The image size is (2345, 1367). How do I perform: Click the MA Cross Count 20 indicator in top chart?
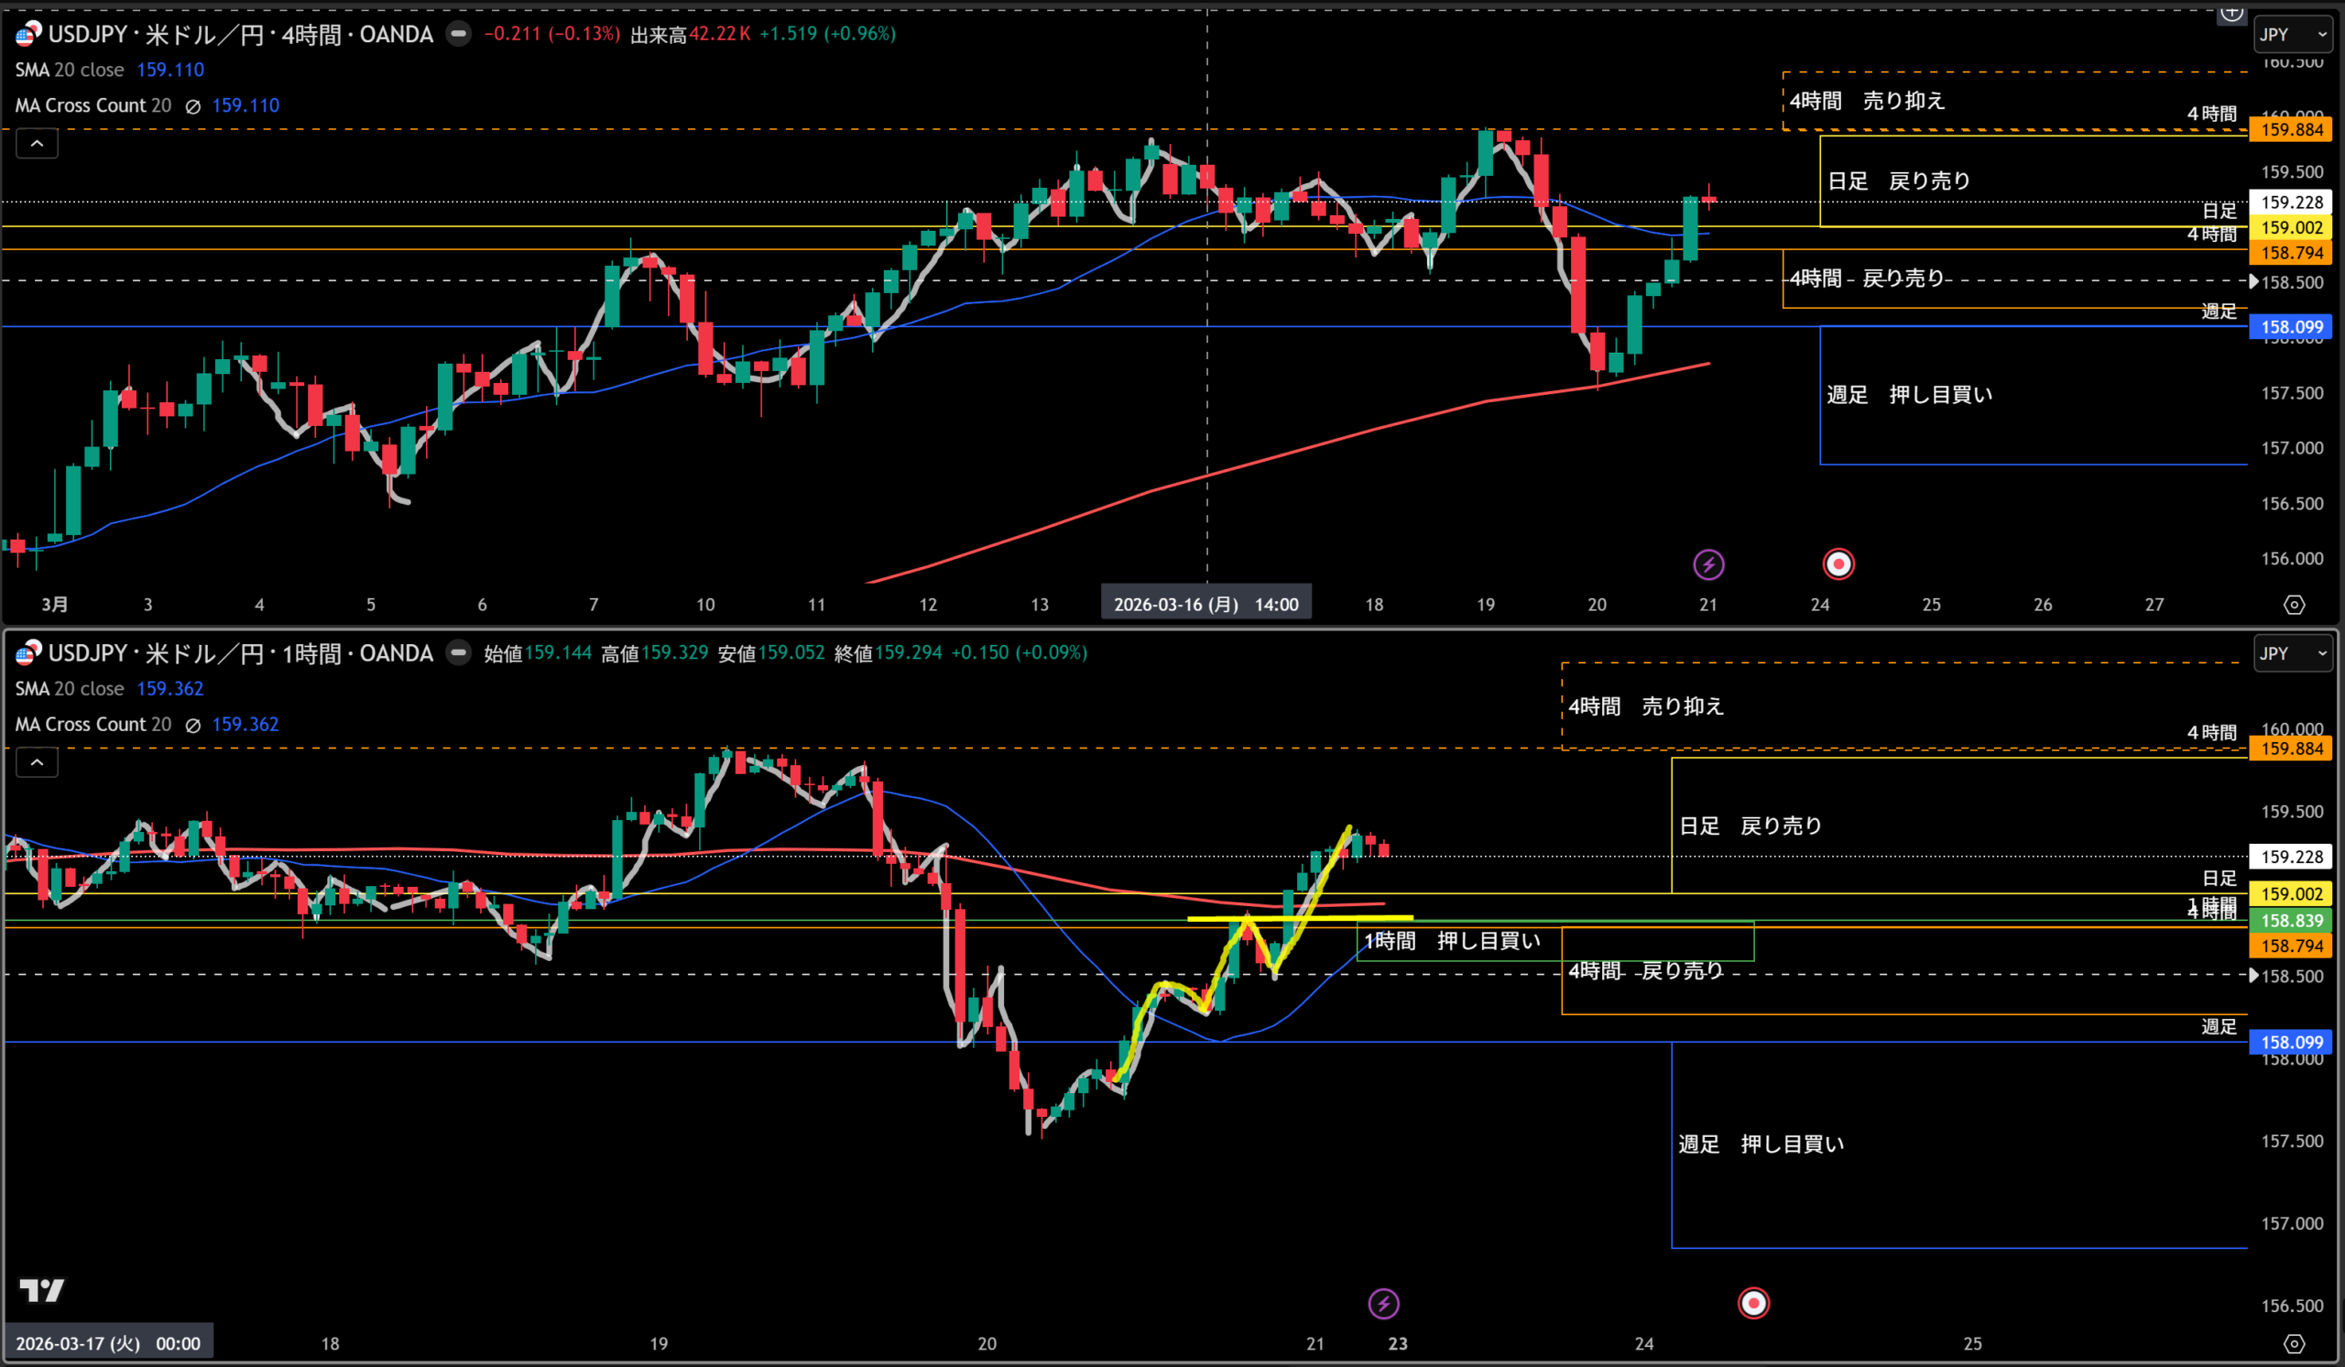click(x=93, y=105)
